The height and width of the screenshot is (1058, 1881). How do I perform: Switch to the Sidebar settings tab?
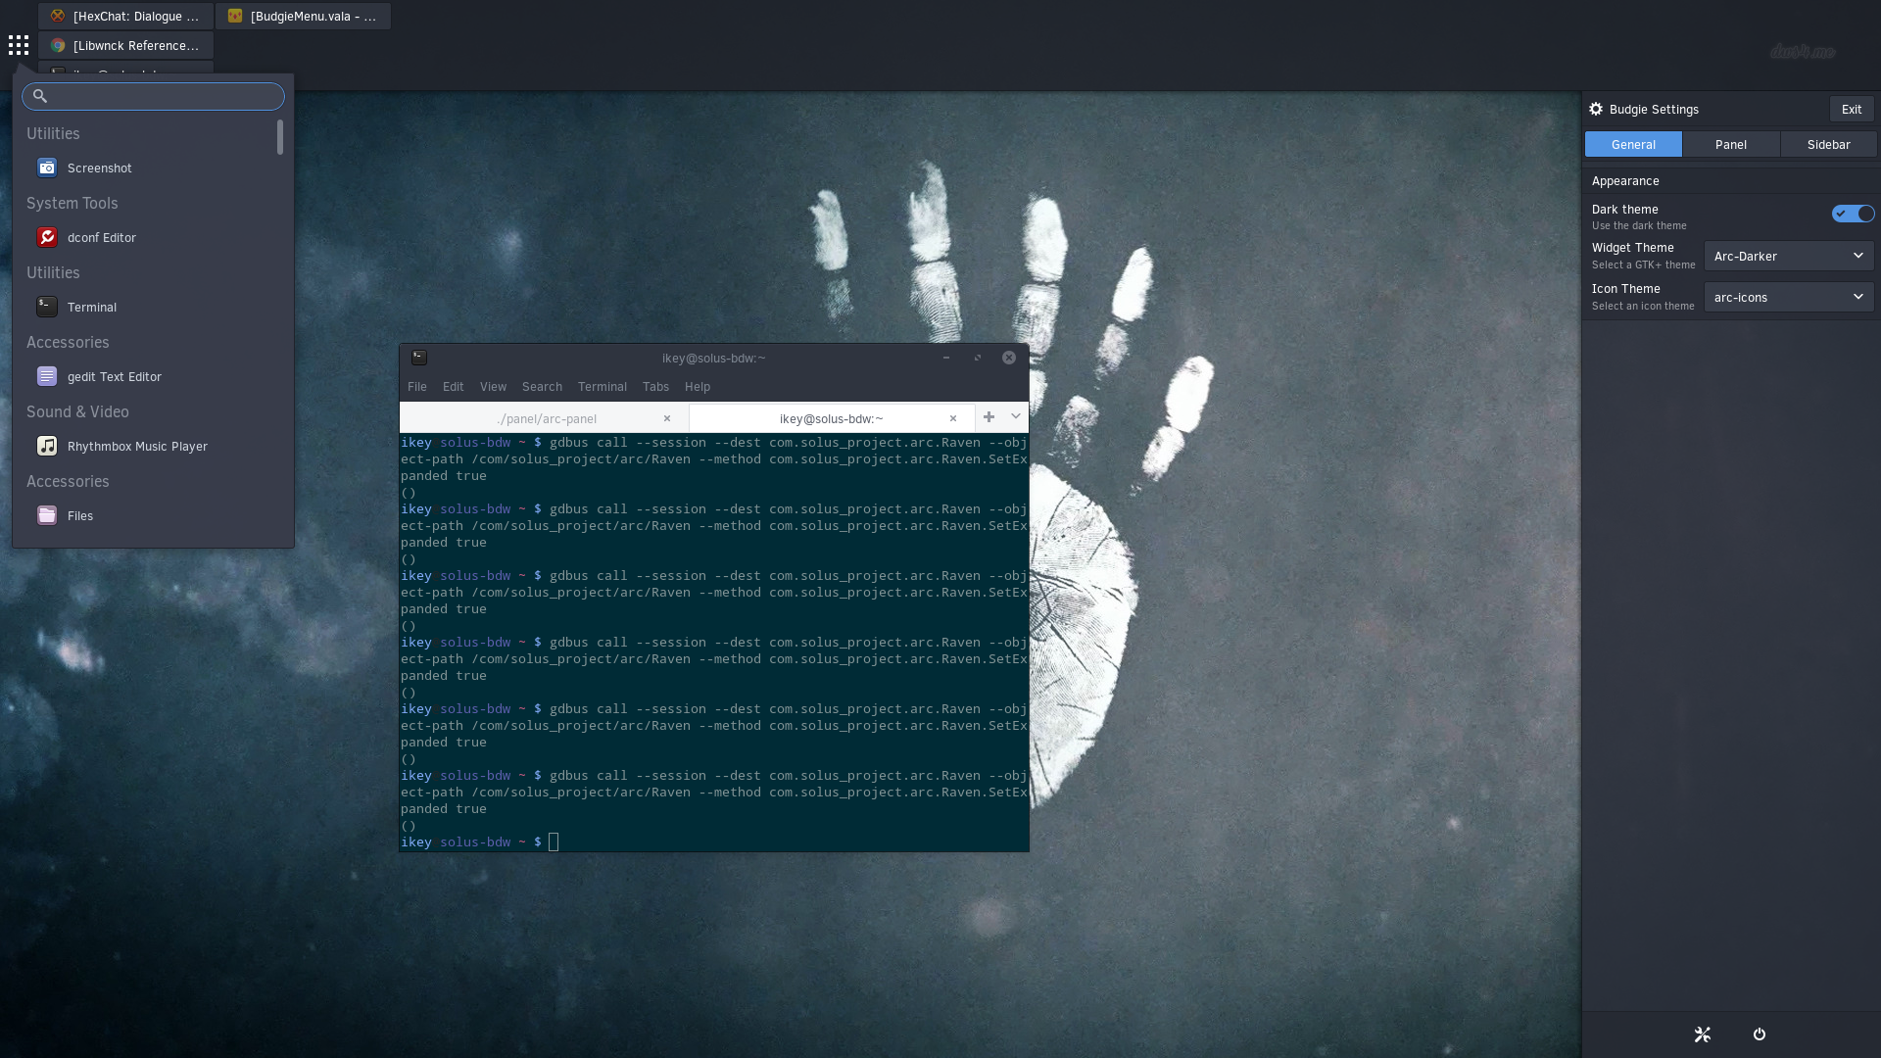point(1828,144)
